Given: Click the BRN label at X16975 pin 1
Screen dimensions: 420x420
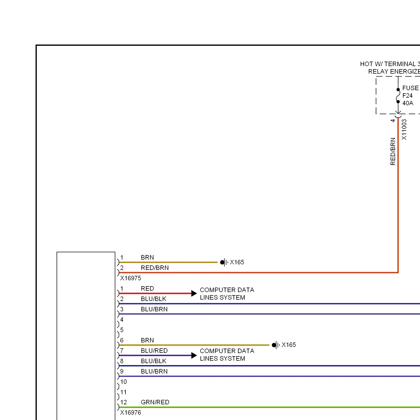Looking at the screenshot, I should pos(147,257).
